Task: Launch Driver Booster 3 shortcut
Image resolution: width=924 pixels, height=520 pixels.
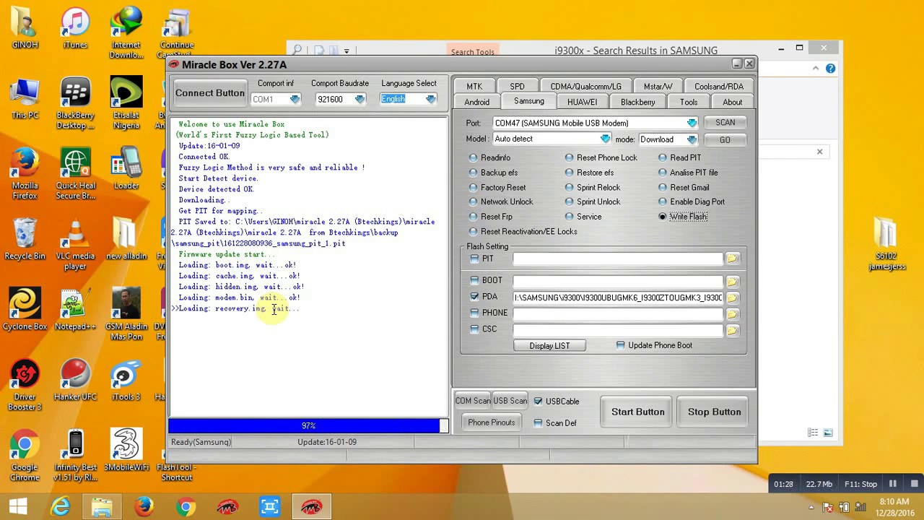Action: pos(25,386)
